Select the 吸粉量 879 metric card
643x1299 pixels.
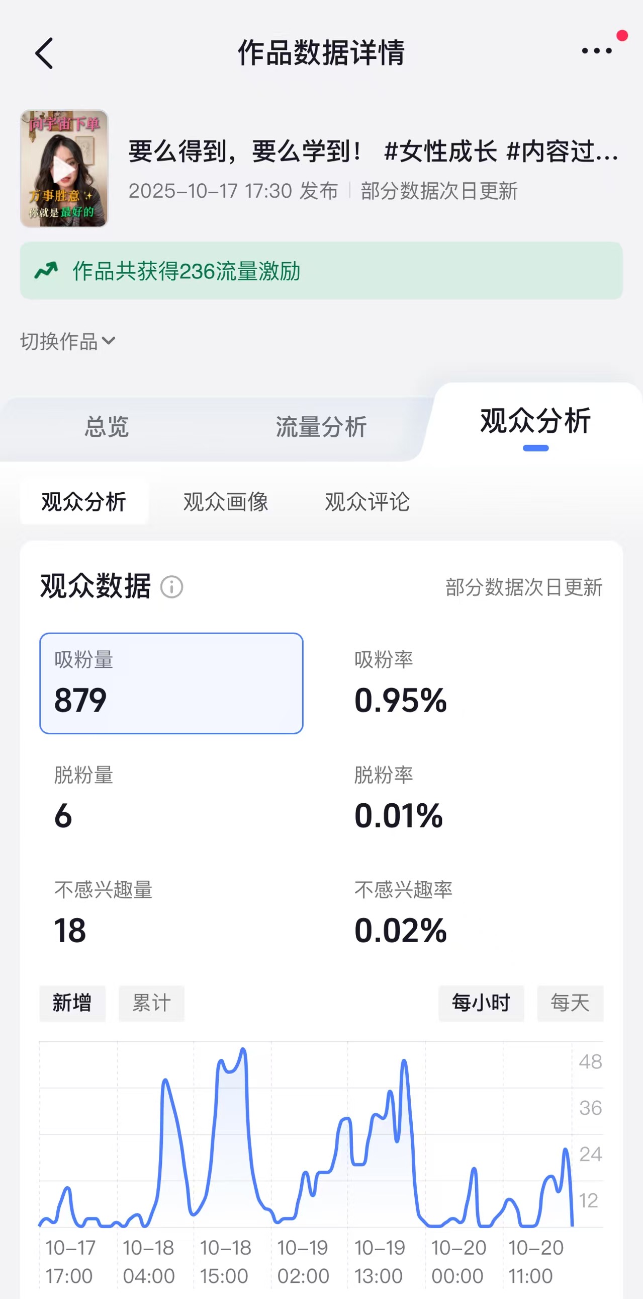coord(171,683)
